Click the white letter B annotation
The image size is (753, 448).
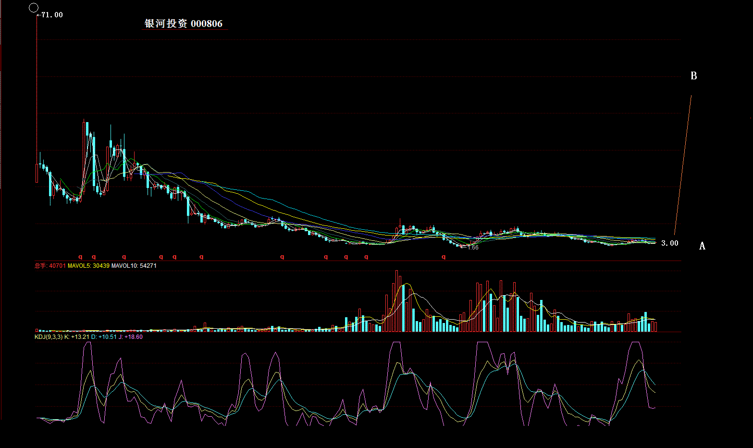click(693, 76)
